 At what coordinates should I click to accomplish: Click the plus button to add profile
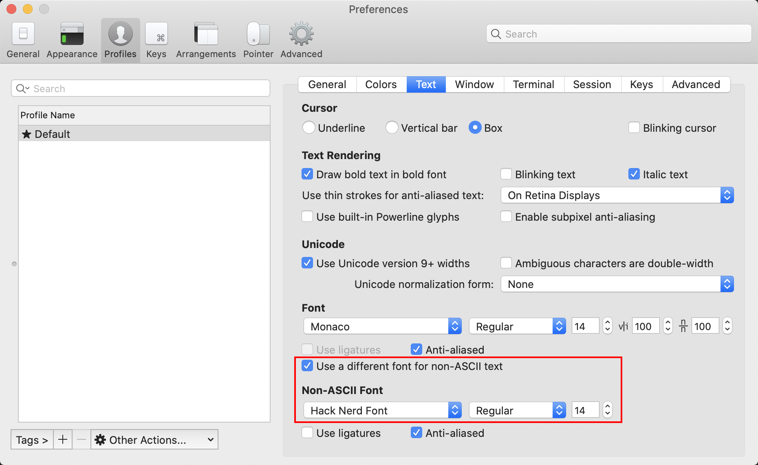[x=63, y=440]
